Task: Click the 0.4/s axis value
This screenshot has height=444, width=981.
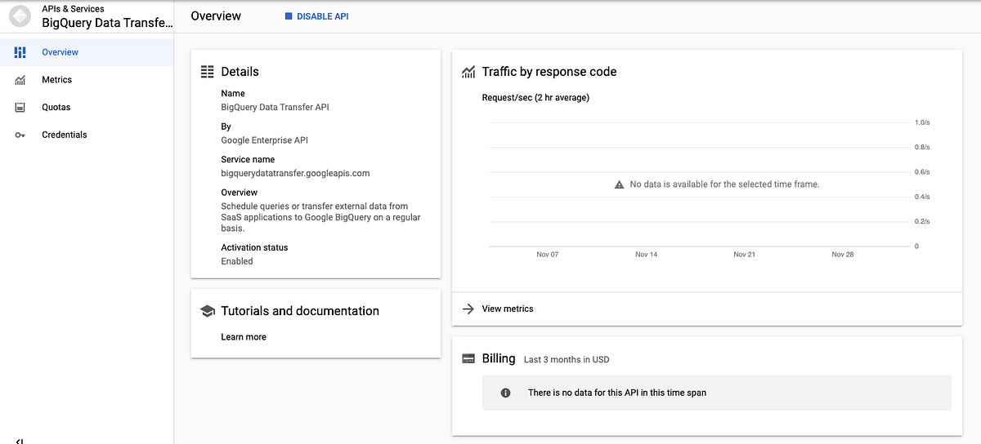Action: point(922,197)
